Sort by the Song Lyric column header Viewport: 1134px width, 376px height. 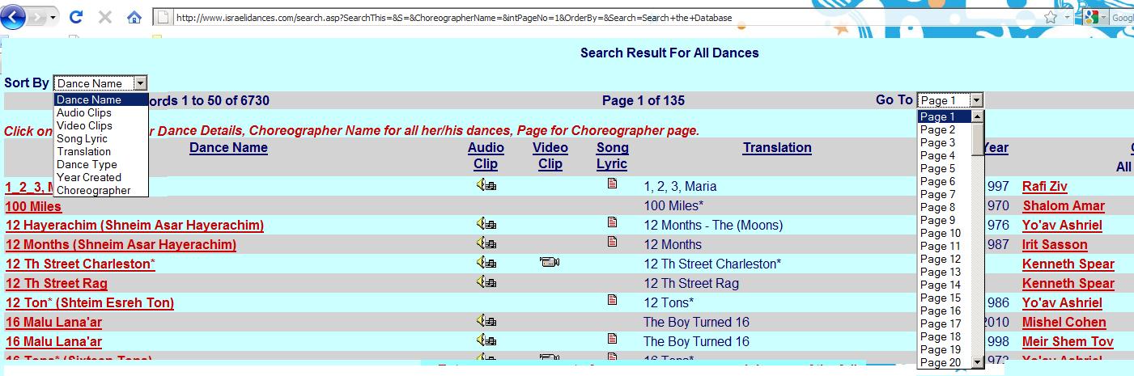click(x=612, y=156)
